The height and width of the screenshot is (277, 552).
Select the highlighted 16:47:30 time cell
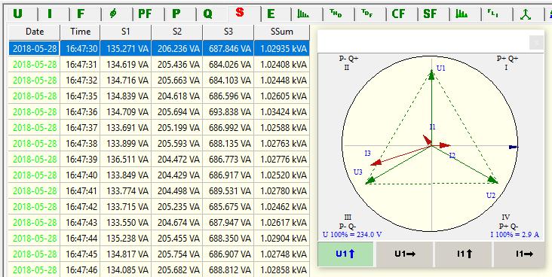point(80,48)
